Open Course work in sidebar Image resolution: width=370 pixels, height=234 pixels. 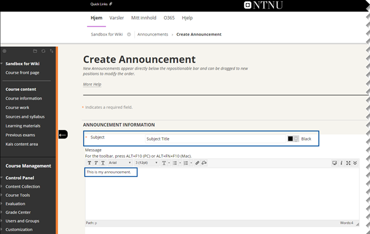[17, 108]
